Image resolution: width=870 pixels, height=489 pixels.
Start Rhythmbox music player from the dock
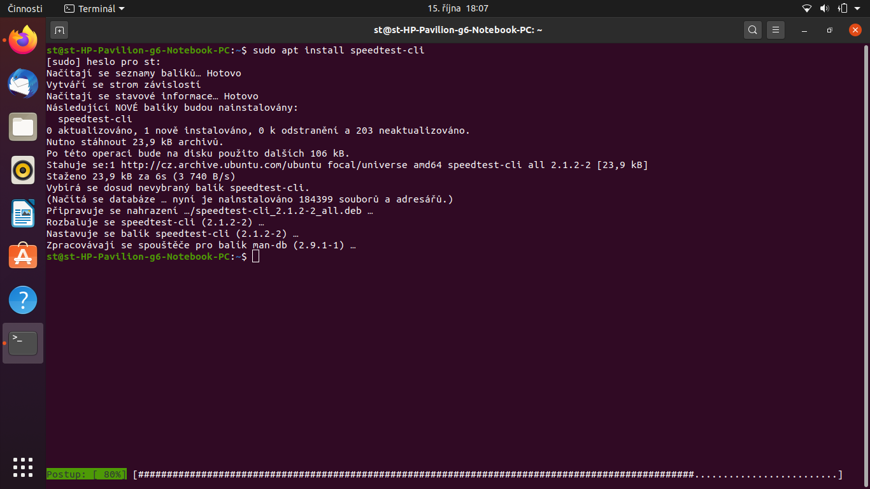tap(23, 170)
